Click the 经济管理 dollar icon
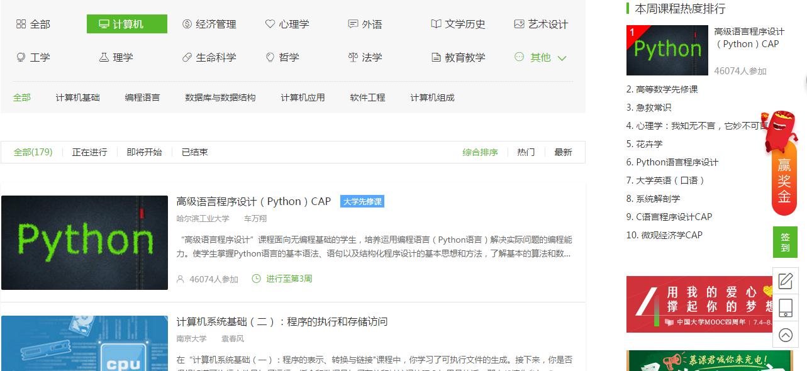The height and width of the screenshot is (371, 807). coord(187,24)
